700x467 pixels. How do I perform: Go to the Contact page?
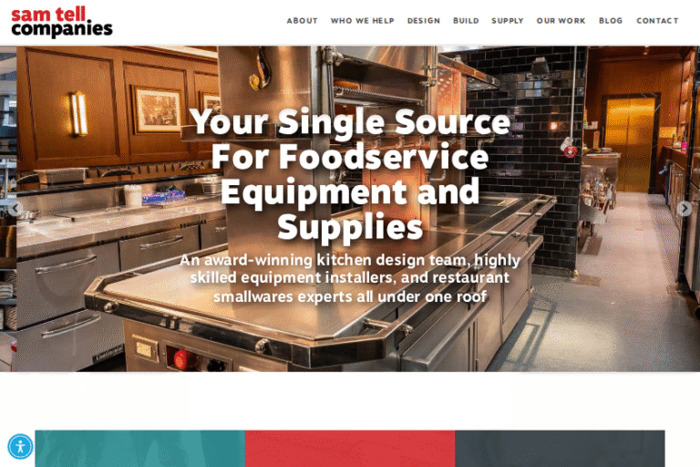(x=657, y=21)
